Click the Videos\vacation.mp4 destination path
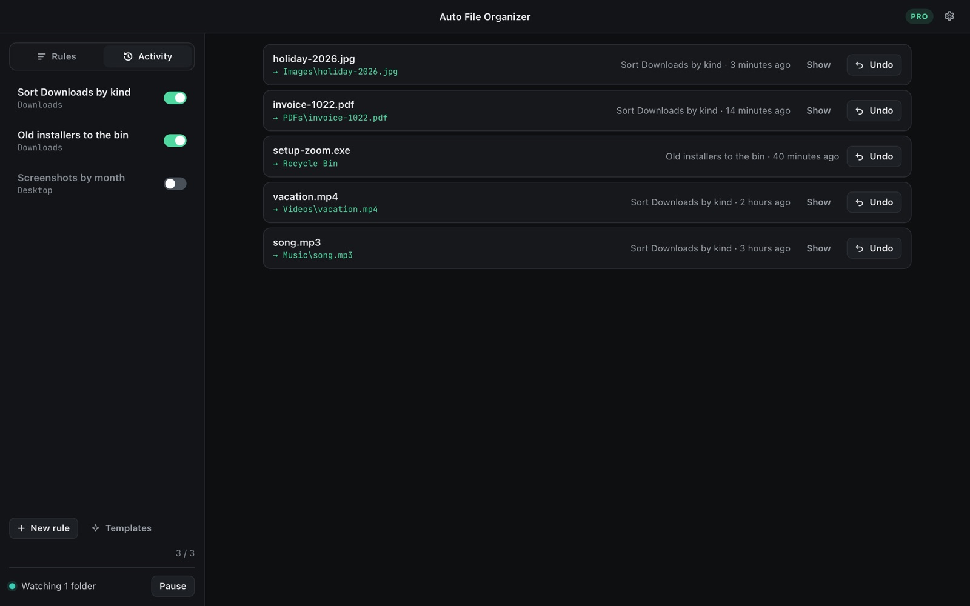This screenshot has height=606, width=970. [326, 209]
